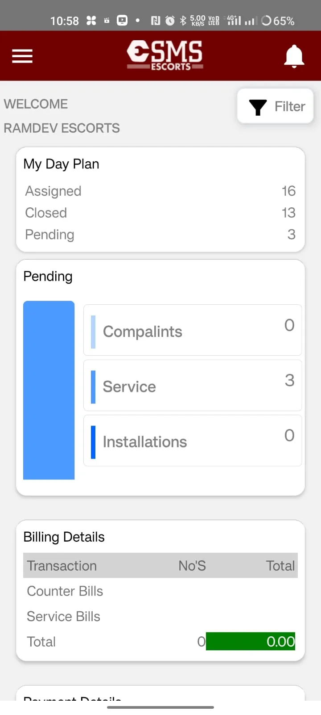Click the Filter button label
The width and height of the screenshot is (321, 715).
pyautogui.click(x=290, y=106)
